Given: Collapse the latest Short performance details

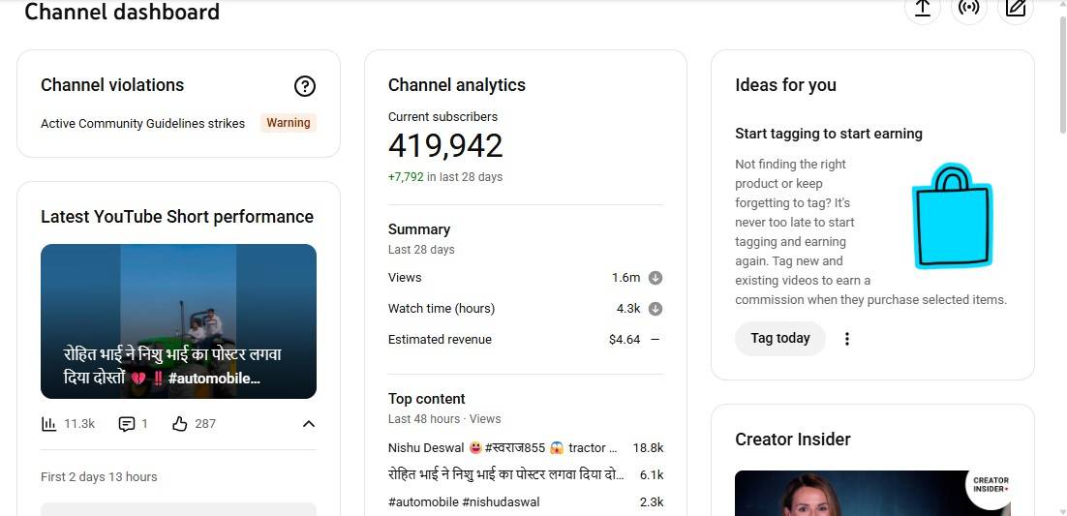Looking at the screenshot, I should click(x=308, y=424).
